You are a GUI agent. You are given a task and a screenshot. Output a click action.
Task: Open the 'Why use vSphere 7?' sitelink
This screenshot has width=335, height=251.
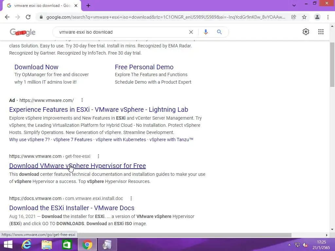29,140
